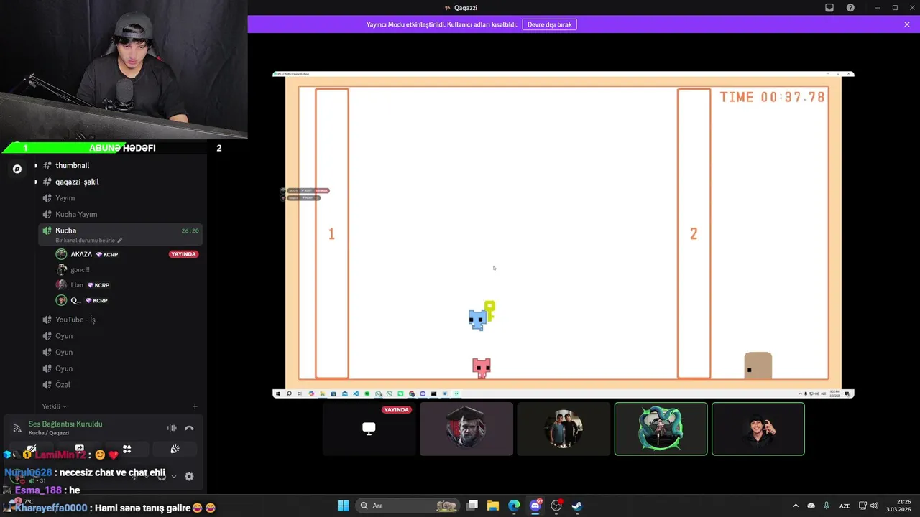Open the thumbnail text channel
This screenshot has width=920, height=517.
119,165
